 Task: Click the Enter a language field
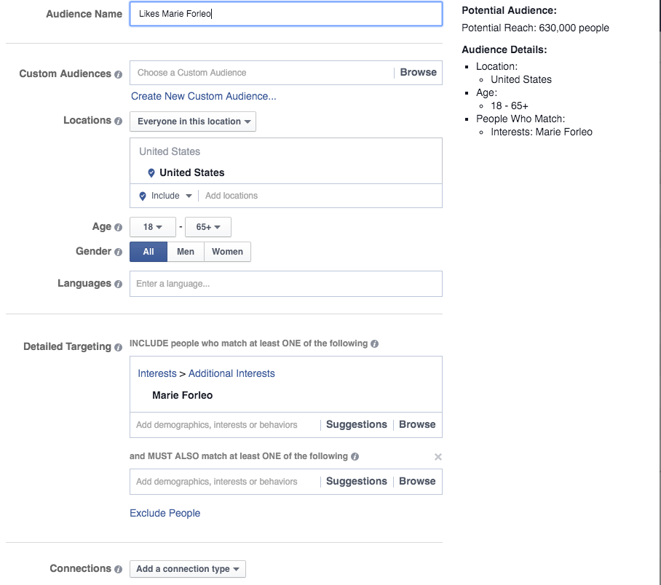[x=286, y=284]
